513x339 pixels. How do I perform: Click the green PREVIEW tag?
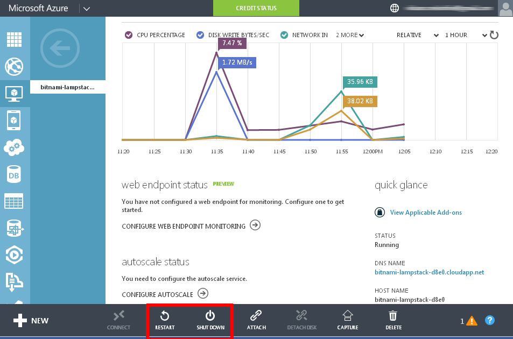click(x=223, y=183)
